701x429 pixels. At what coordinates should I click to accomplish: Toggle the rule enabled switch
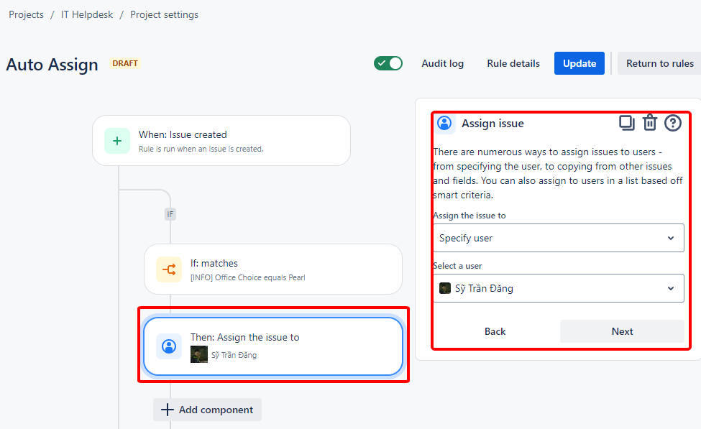[388, 63]
